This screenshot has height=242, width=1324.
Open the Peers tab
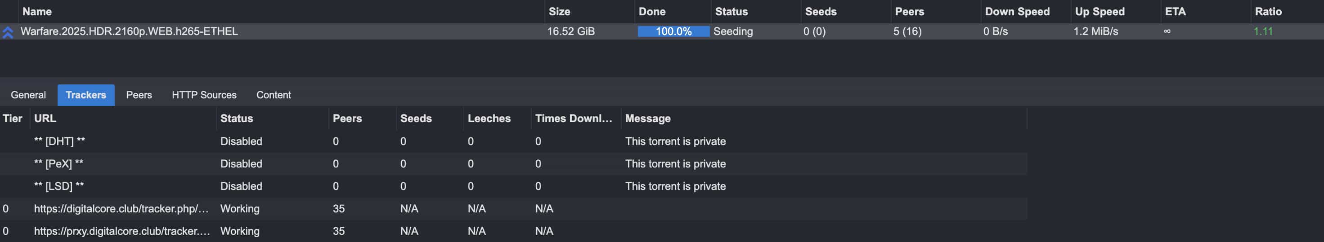[139, 95]
